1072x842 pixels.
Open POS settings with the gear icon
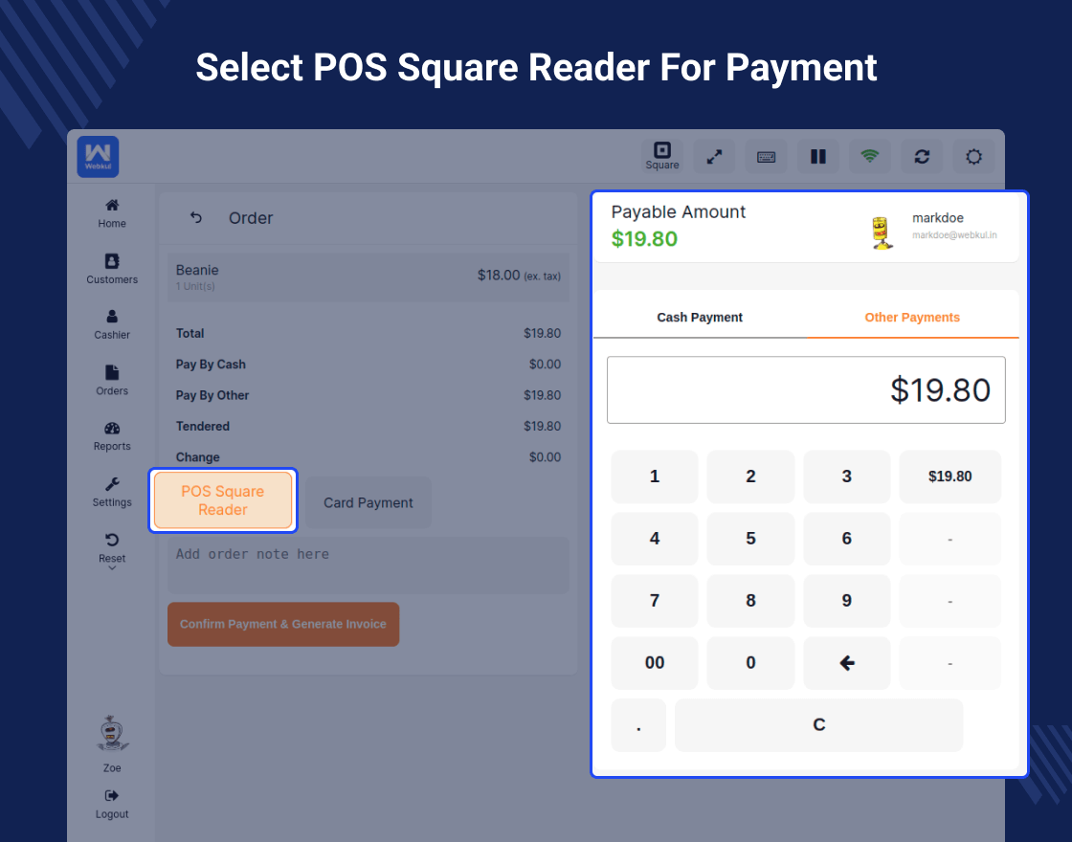(x=973, y=156)
